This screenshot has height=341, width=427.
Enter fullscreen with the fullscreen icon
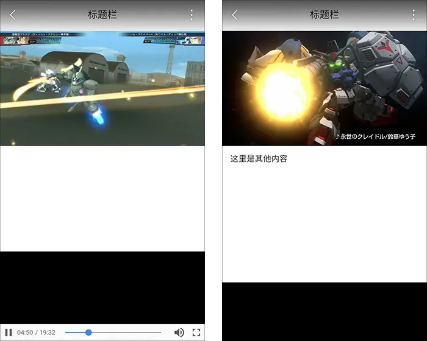196,332
